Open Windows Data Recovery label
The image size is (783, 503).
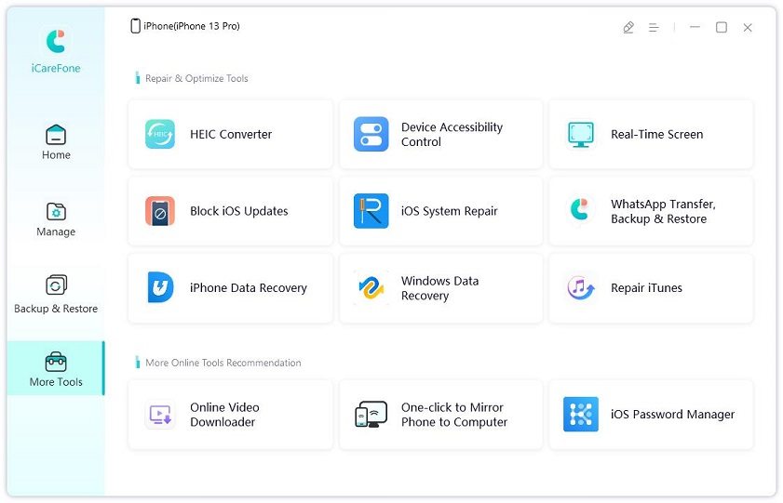[440, 288]
